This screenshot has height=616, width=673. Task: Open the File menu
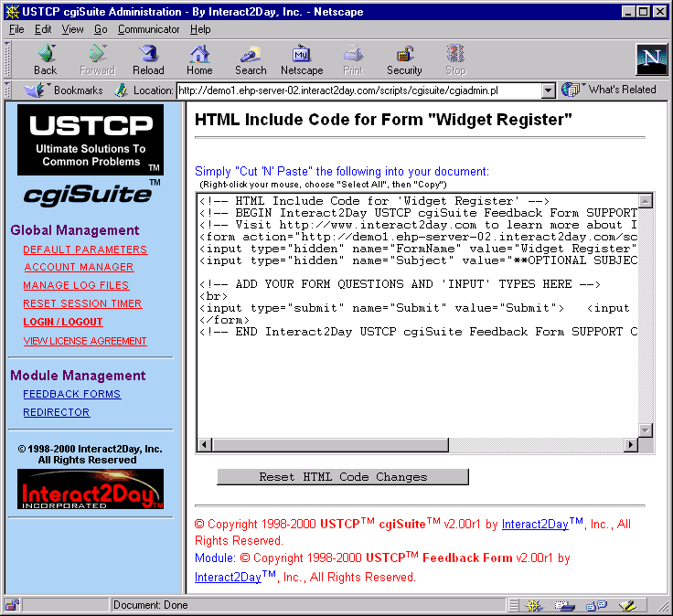tap(16, 29)
